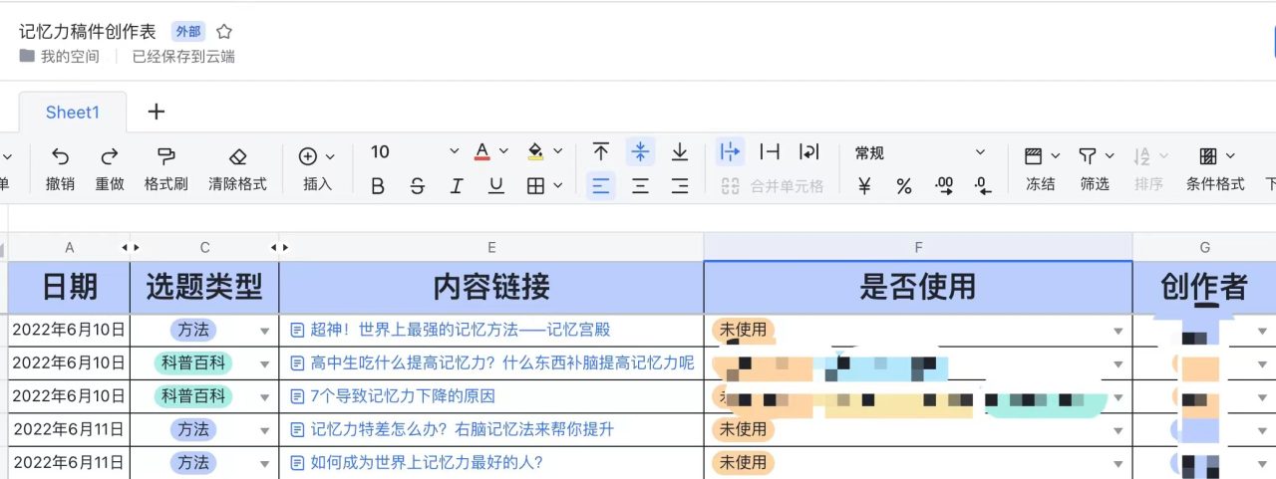The height and width of the screenshot is (479, 1276).
Task: Click the currency format ¥ icon
Action: [x=864, y=186]
